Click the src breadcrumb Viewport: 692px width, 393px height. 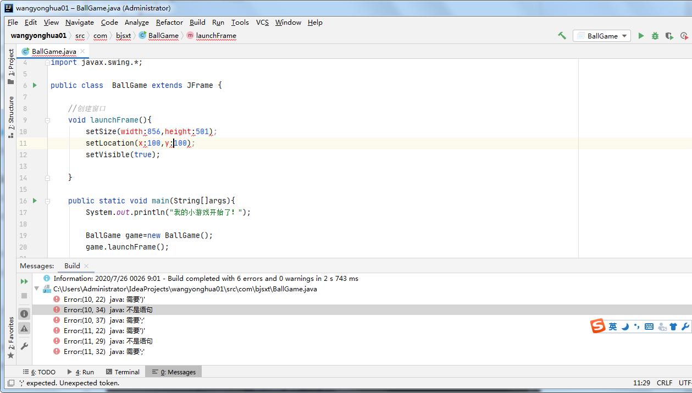80,36
